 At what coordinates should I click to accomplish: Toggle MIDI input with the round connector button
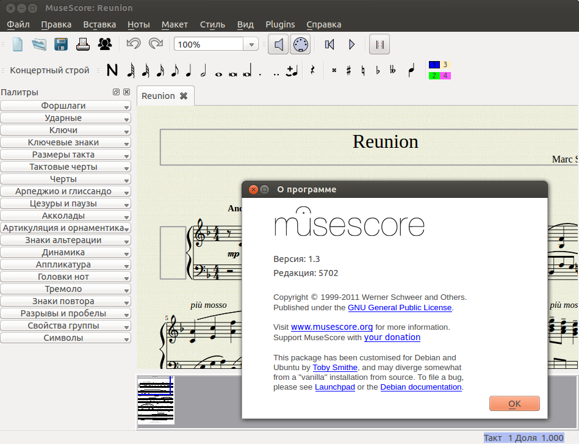pyautogui.click(x=300, y=45)
